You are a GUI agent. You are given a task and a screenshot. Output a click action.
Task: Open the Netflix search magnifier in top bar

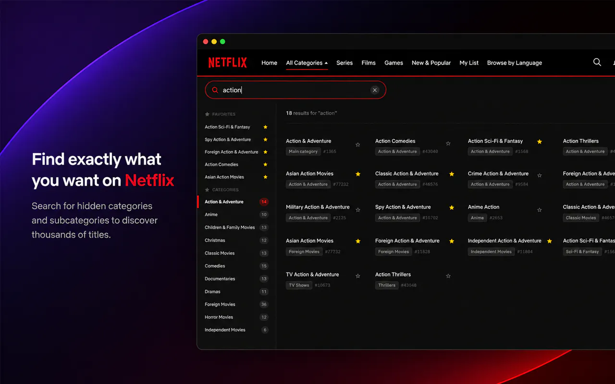[x=597, y=62]
